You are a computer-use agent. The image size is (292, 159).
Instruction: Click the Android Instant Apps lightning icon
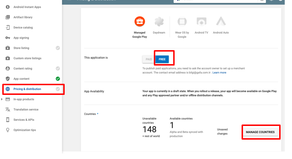click(8, 7)
